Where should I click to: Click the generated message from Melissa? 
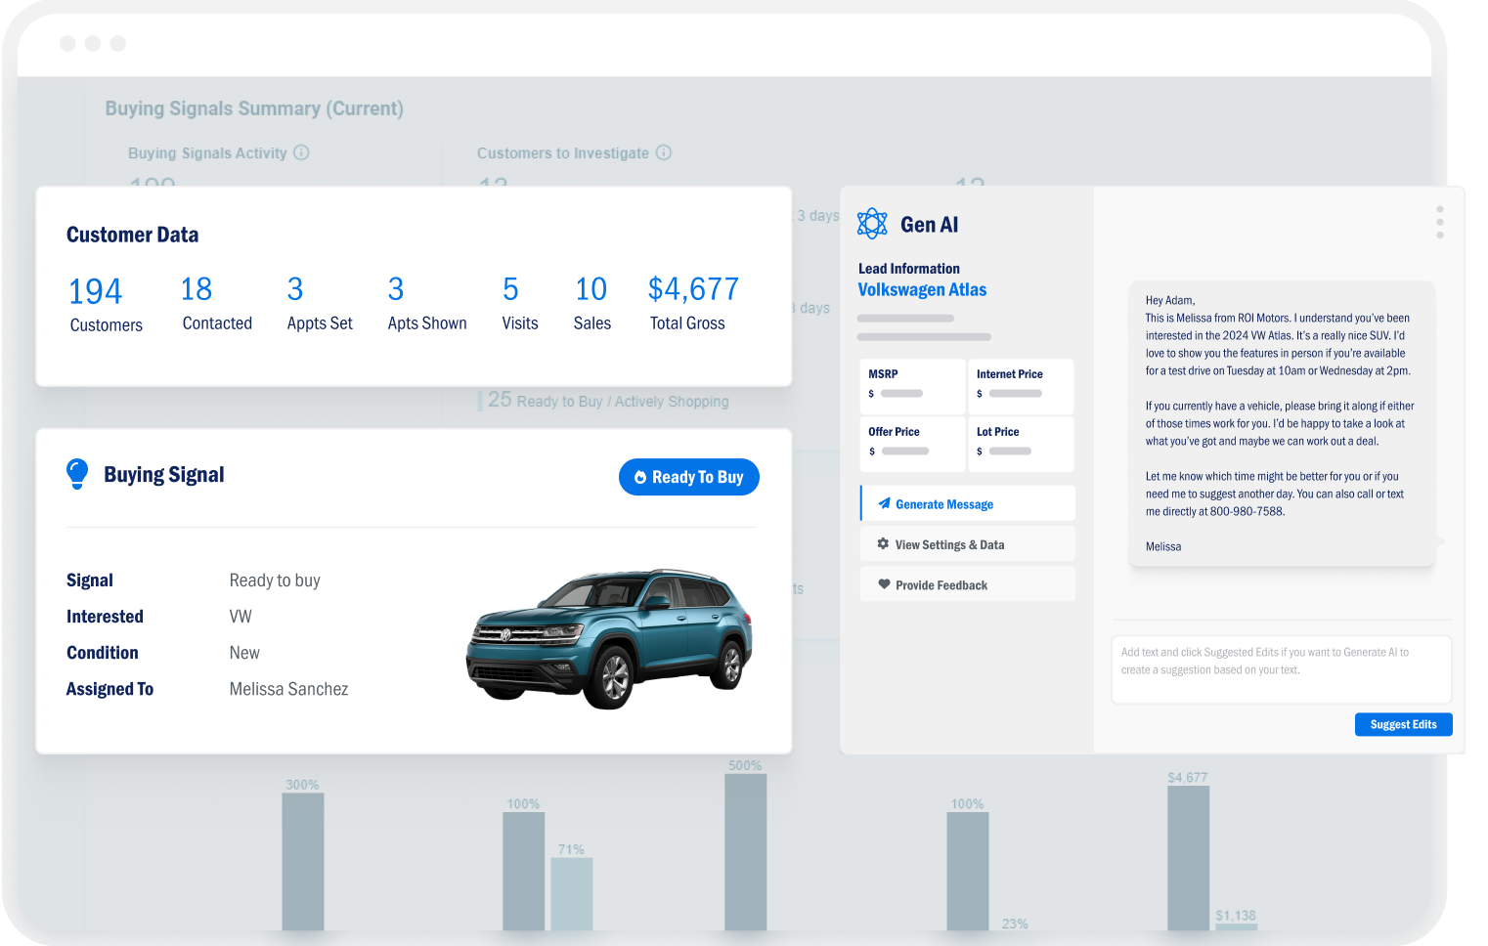1281,424
